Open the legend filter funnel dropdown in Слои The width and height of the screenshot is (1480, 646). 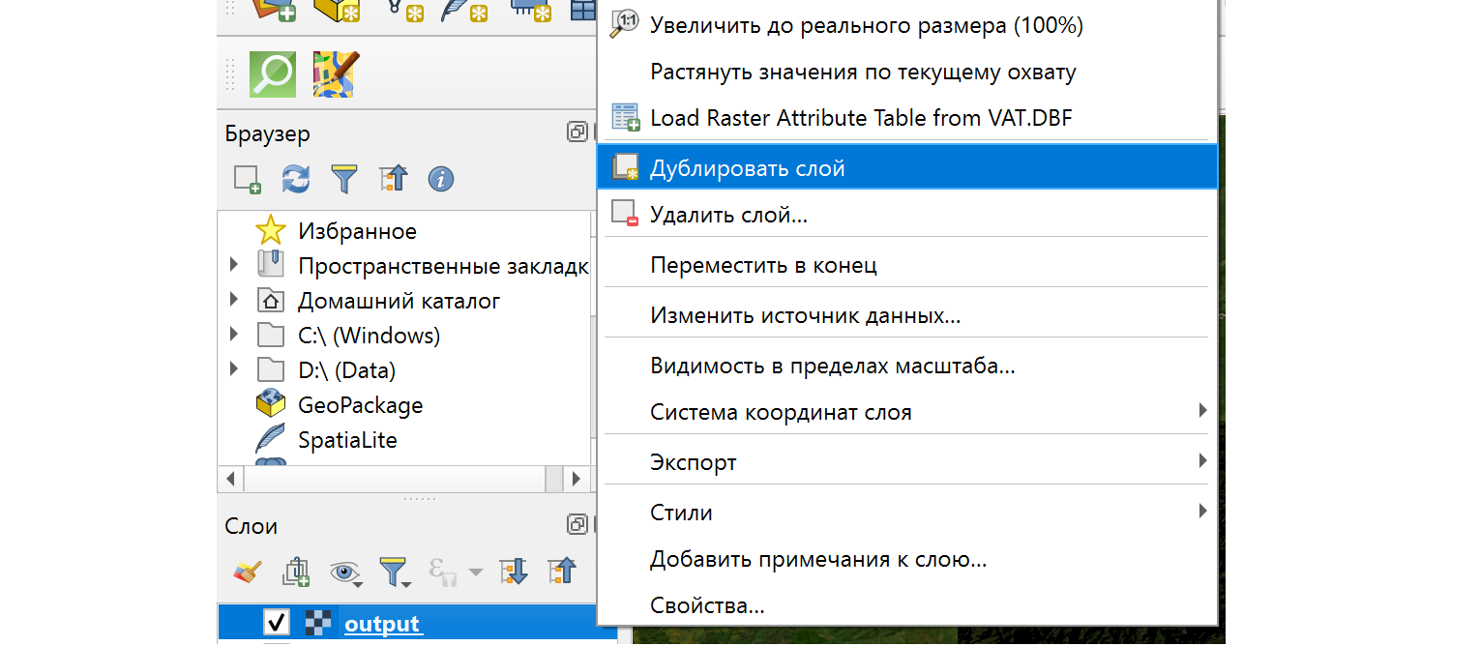click(395, 573)
